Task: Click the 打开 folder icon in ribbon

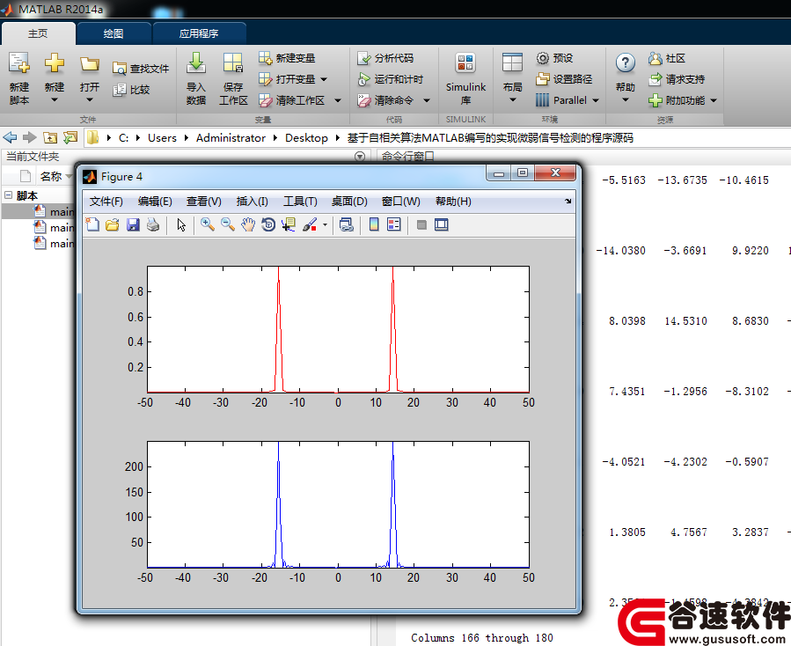Action: point(89,64)
